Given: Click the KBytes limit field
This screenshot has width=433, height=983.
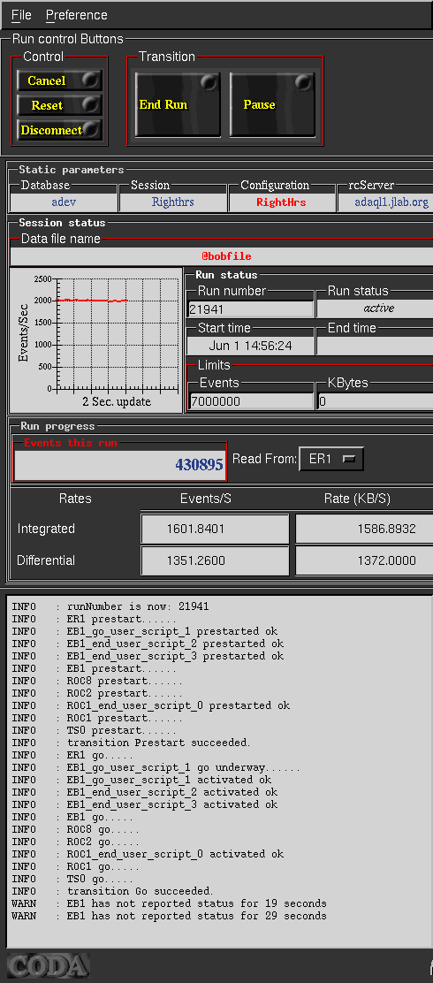Looking at the screenshot, I should point(375,401).
